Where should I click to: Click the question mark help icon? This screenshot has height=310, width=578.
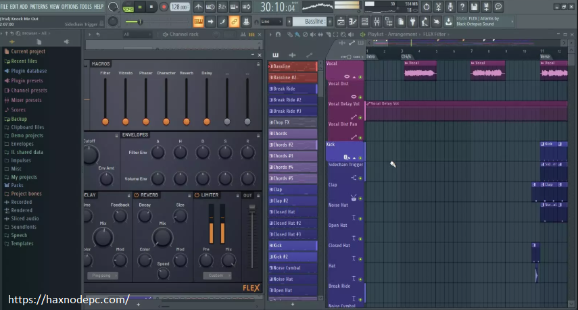click(462, 7)
